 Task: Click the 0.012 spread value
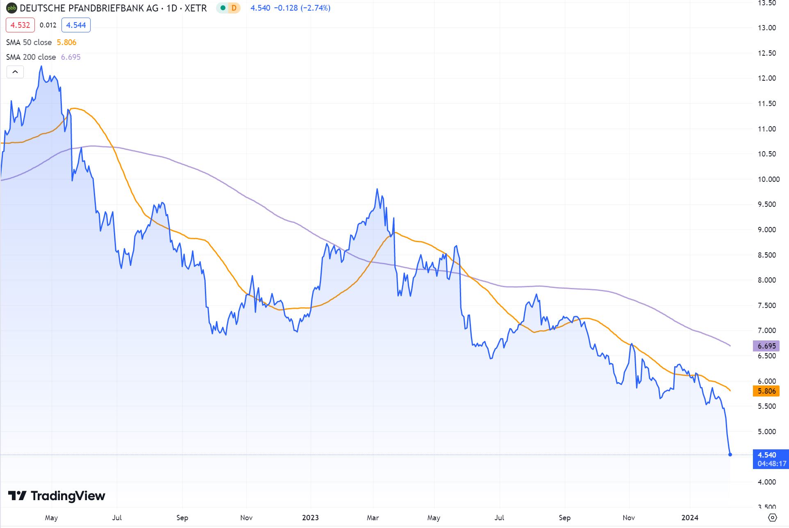48,25
